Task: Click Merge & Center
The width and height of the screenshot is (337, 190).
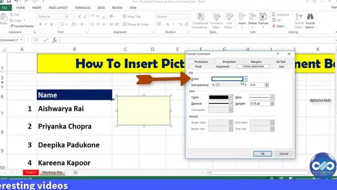Action: pos(136,24)
